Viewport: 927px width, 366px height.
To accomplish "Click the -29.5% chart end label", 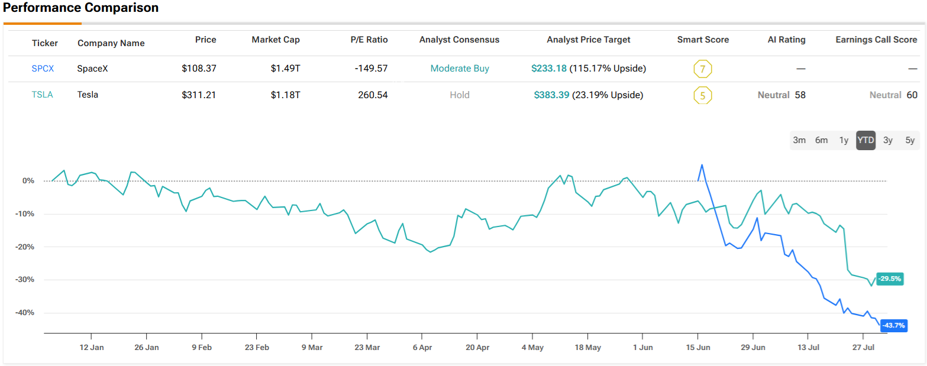I will (x=890, y=278).
